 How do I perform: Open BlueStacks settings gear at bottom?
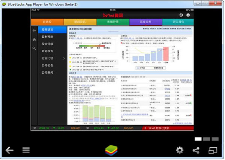pos(180,150)
